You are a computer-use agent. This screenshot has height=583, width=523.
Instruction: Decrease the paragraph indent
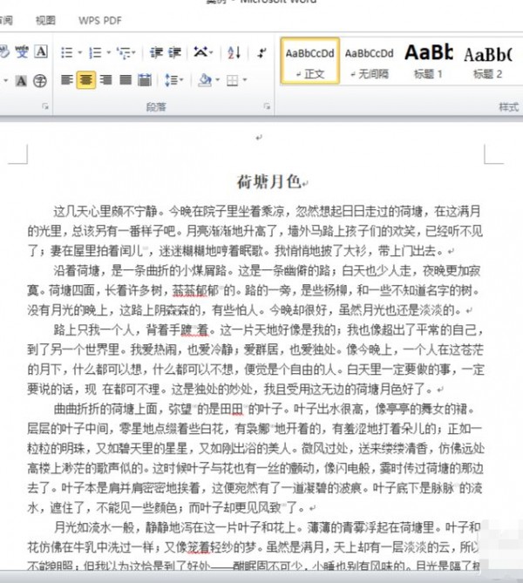pos(156,52)
